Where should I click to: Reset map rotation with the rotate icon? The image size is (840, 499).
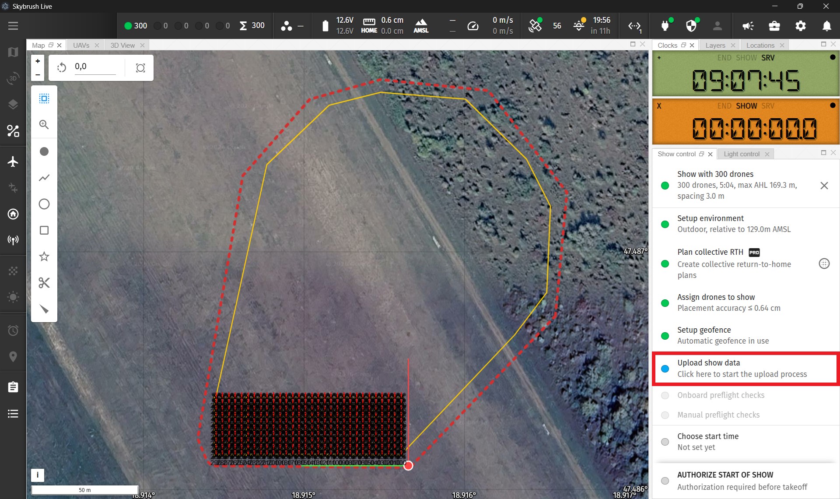coord(62,67)
